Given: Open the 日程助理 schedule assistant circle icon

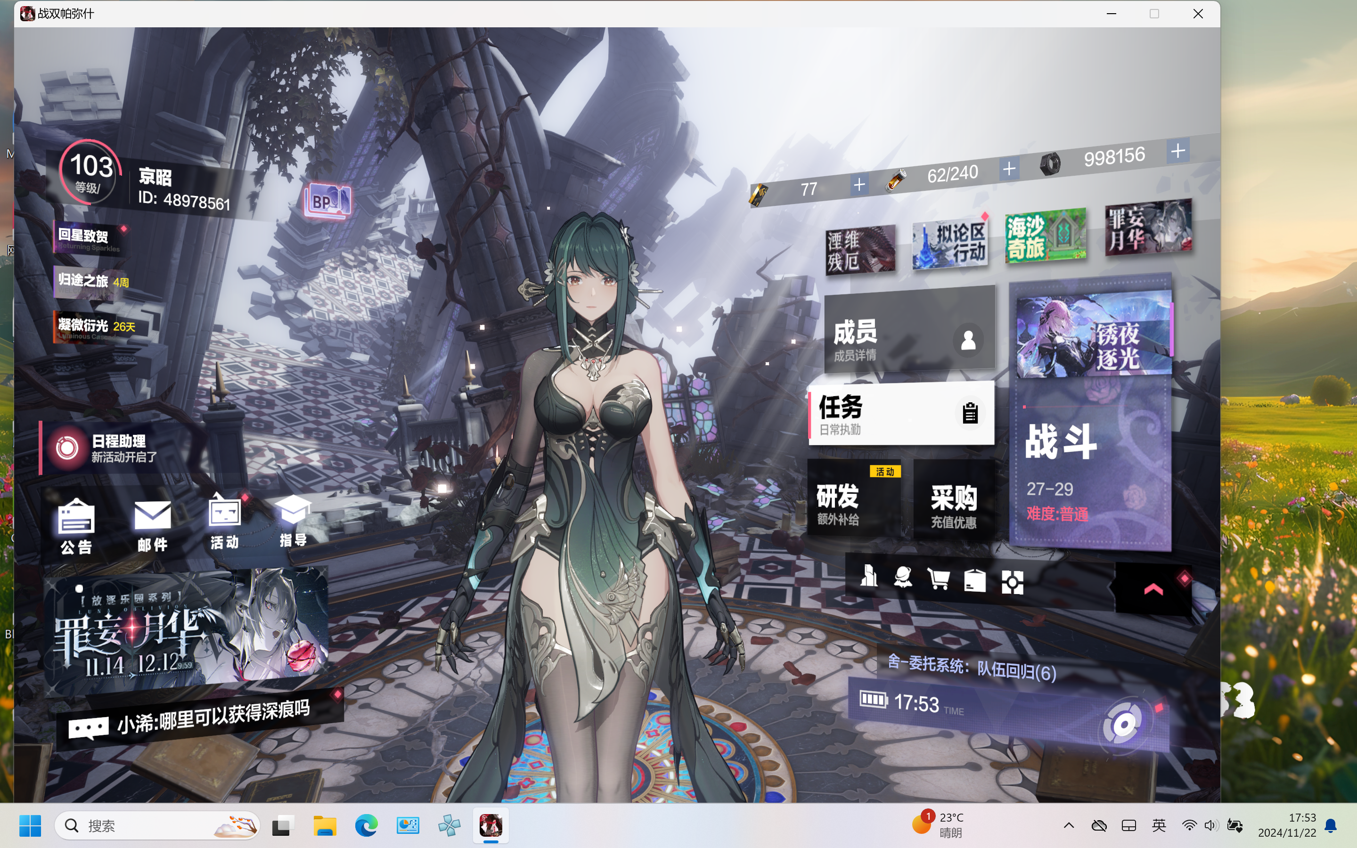Looking at the screenshot, I should (67, 448).
